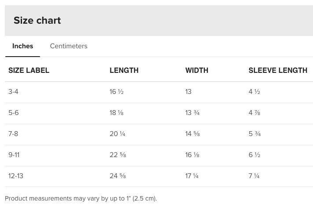This screenshot has width=313, height=208.
Task: Click the 13 ¾ width value
Action: coord(192,113)
